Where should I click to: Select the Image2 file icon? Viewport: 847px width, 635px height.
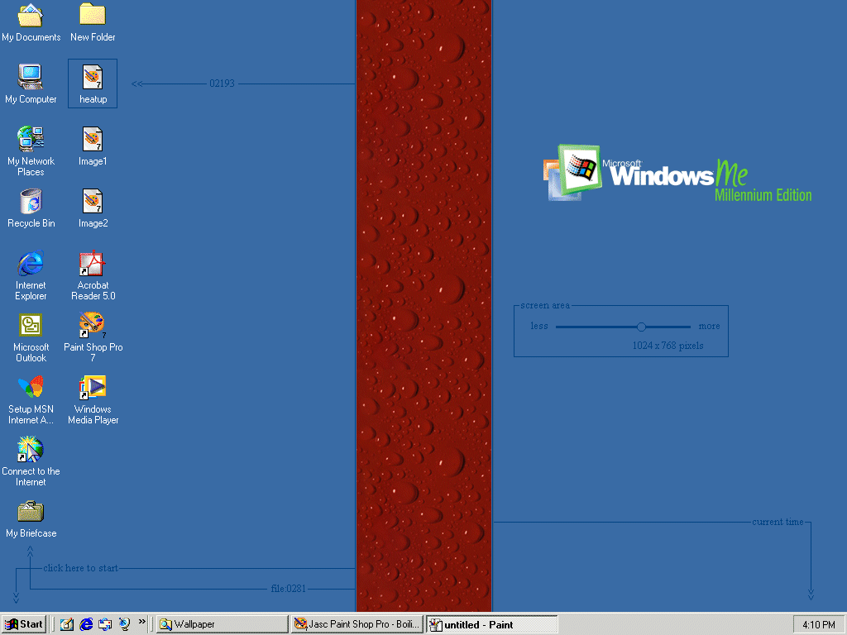[93, 208]
